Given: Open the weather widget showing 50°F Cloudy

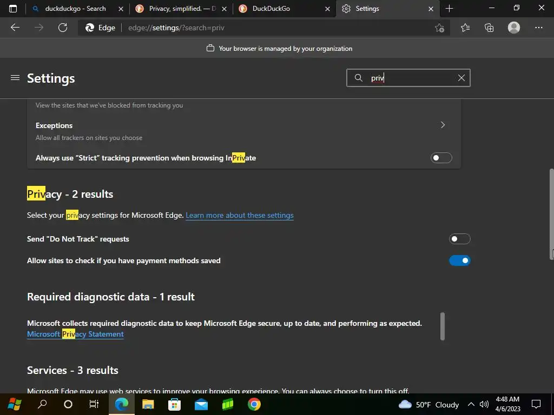Looking at the screenshot, I should (x=428, y=404).
